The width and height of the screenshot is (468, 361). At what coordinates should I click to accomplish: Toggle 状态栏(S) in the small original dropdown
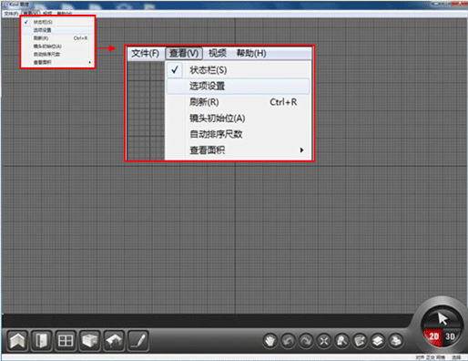(57, 22)
